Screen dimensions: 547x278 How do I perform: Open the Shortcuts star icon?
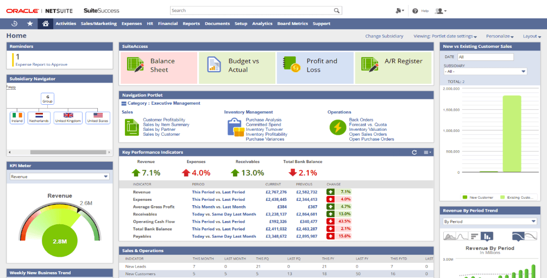(x=30, y=24)
